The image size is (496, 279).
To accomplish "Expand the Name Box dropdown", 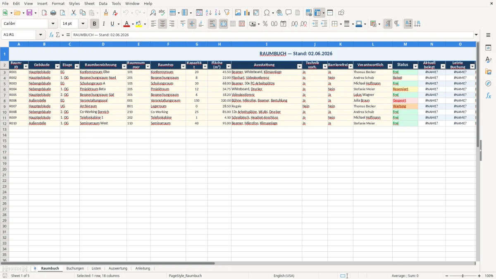I will [41, 35].
